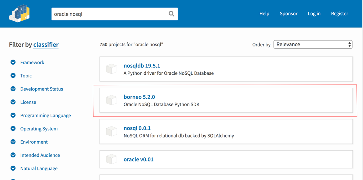Open the Help menu item
The image size is (363, 180).
[x=264, y=14]
